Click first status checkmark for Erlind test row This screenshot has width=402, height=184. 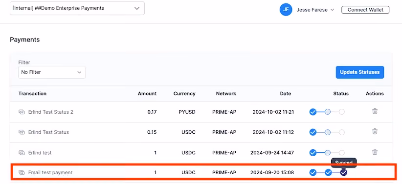tap(313, 153)
